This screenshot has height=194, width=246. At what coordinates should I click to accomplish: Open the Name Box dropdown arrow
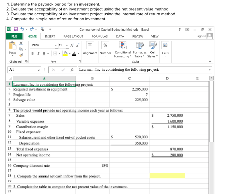38,70
